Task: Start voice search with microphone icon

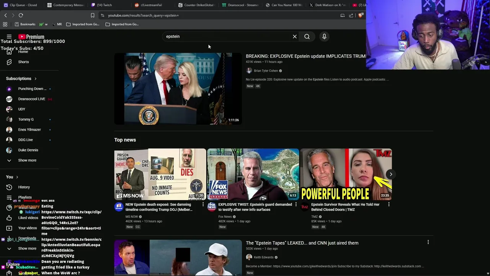Action: [324, 36]
